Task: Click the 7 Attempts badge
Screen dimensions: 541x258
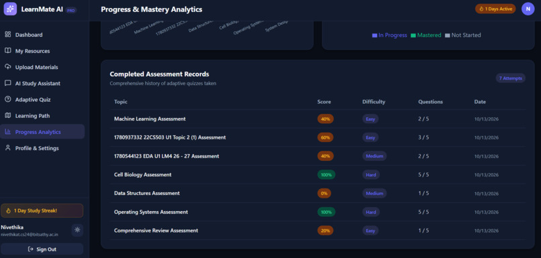Action: coord(511,78)
